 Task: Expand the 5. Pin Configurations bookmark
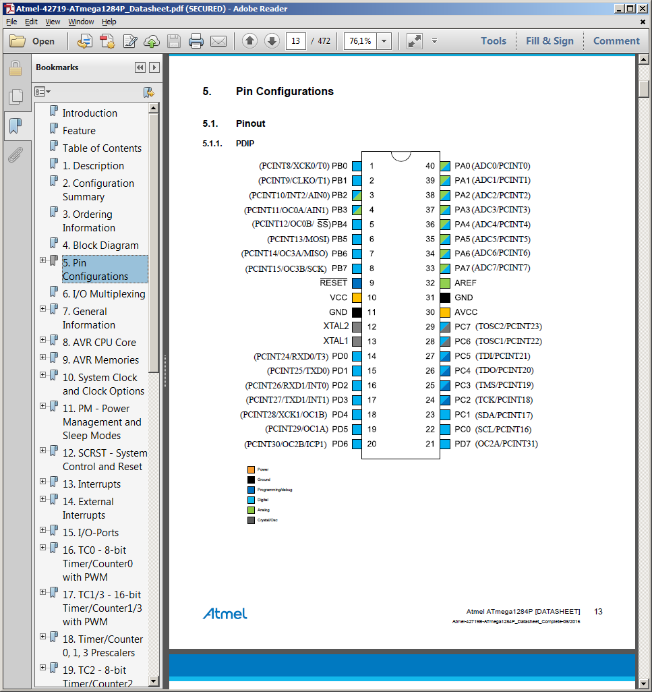(42, 260)
